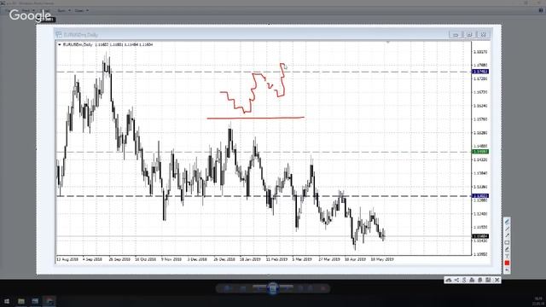The height and width of the screenshot is (307, 546).
Task: Select the marker highlighter tool
Action: (507, 249)
